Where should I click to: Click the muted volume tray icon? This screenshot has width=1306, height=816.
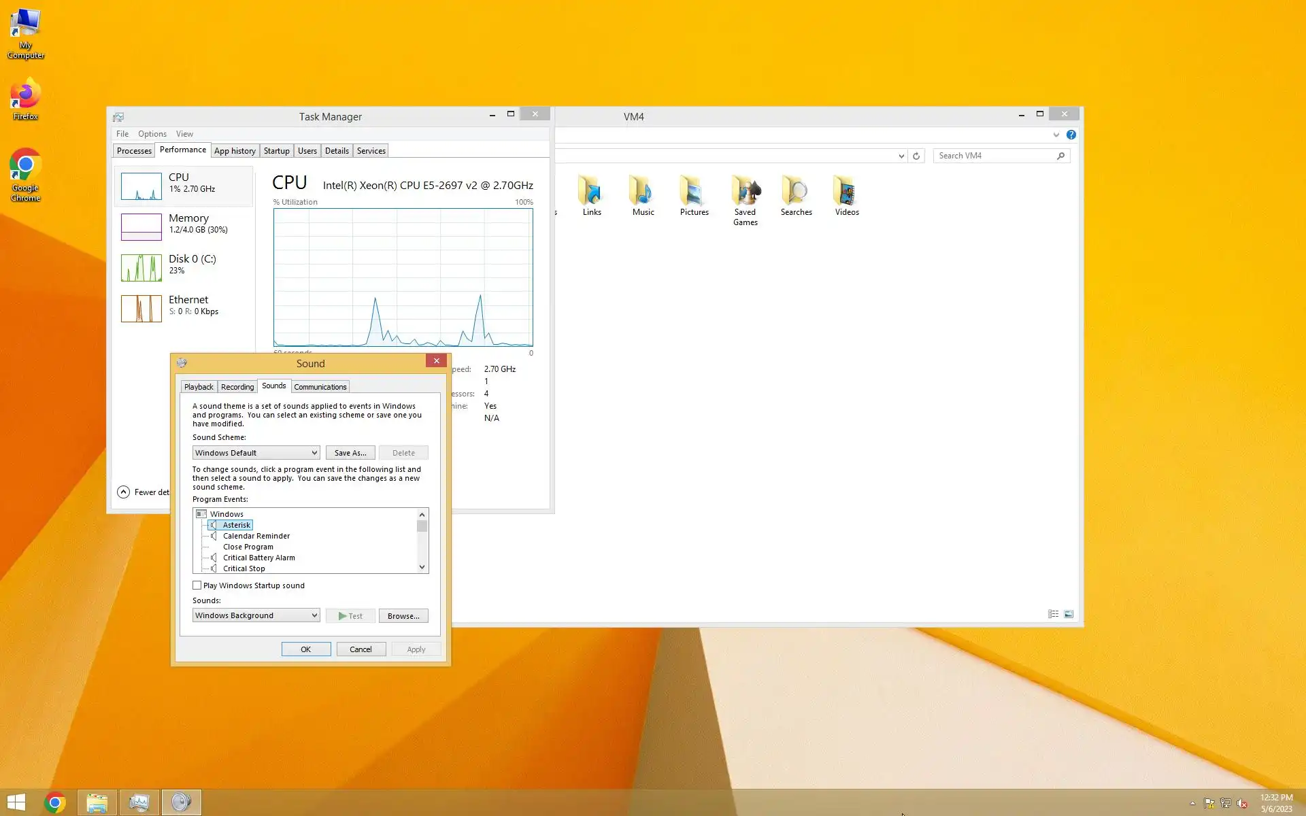tap(1242, 803)
